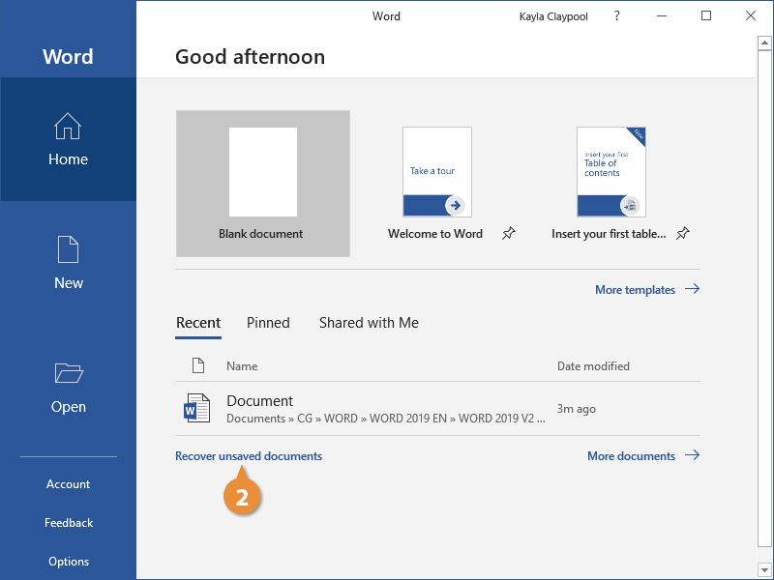This screenshot has height=580, width=774.
Task: Select the Recent tab
Action: (x=198, y=323)
